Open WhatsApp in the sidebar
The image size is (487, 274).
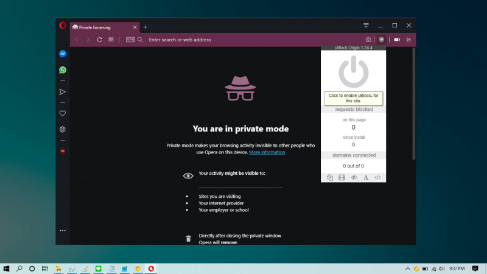63,70
